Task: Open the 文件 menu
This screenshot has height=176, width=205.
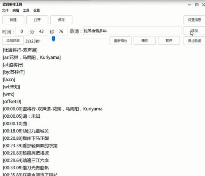Action: pyautogui.click(x=5, y=10)
